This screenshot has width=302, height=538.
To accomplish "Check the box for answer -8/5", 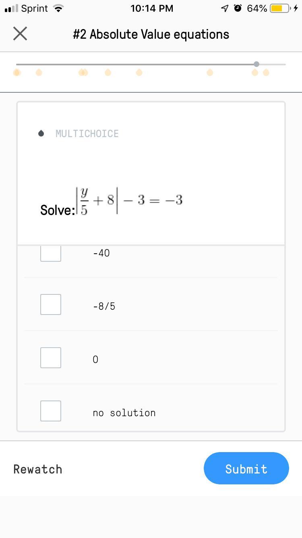I will pos(51,304).
